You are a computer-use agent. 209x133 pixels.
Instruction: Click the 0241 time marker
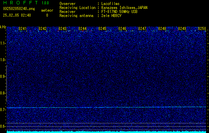pyautogui.click(x=23, y=29)
